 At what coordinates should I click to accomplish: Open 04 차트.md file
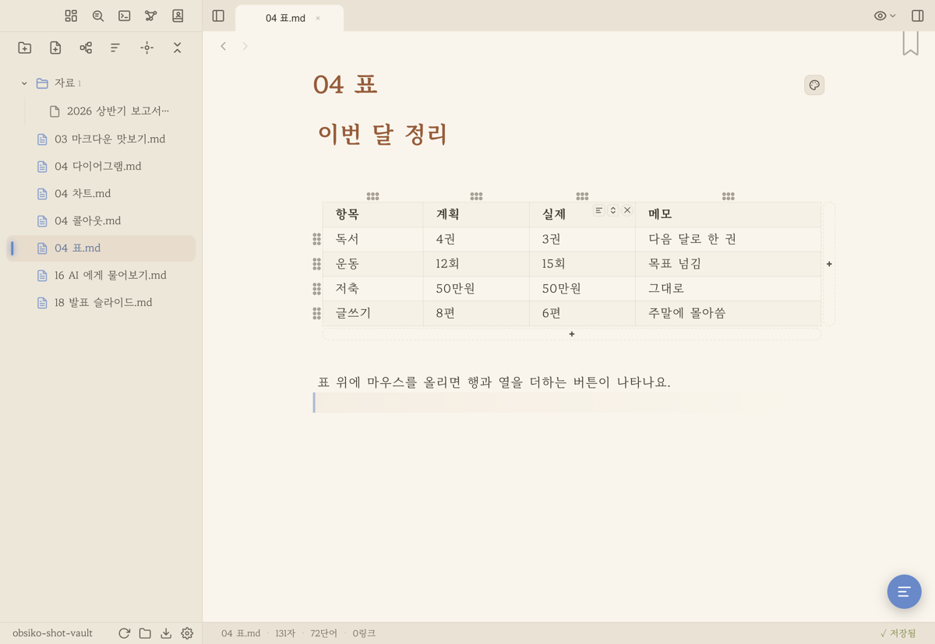[x=101, y=193]
